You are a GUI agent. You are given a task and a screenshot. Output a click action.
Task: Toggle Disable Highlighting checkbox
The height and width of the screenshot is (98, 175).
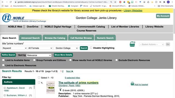coord(91,48)
